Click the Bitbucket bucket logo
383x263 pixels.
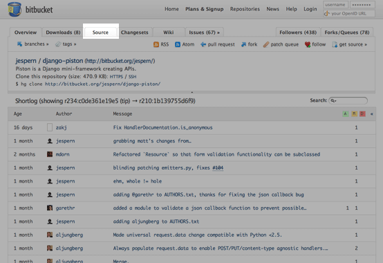pos(15,10)
